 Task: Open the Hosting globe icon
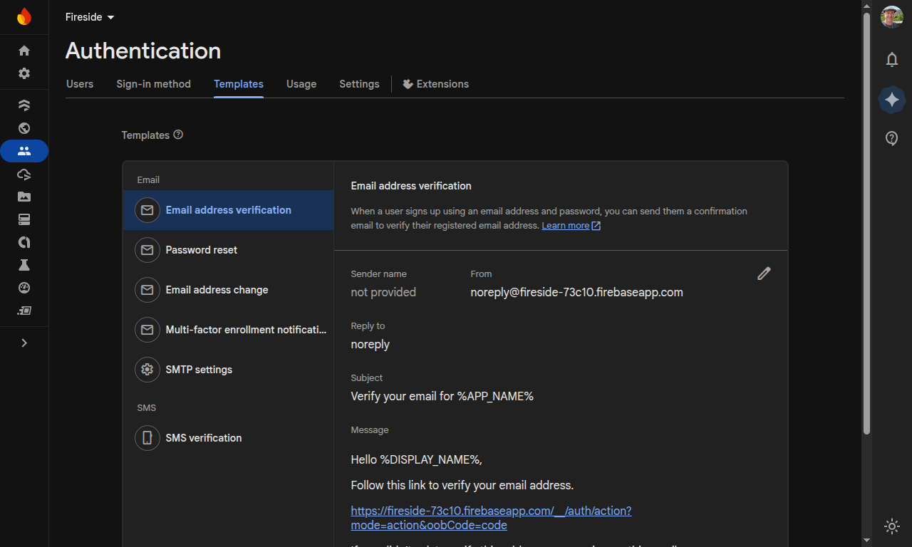(x=24, y=129)
